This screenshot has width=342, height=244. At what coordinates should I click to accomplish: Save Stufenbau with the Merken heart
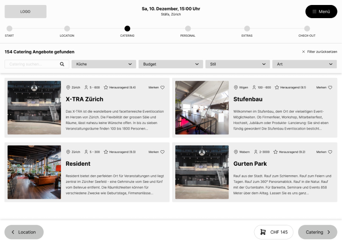[x=330, y=87]
